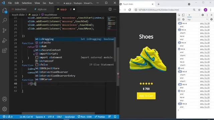Open the Extensions view
214x120 pixels.
[4, 50]
